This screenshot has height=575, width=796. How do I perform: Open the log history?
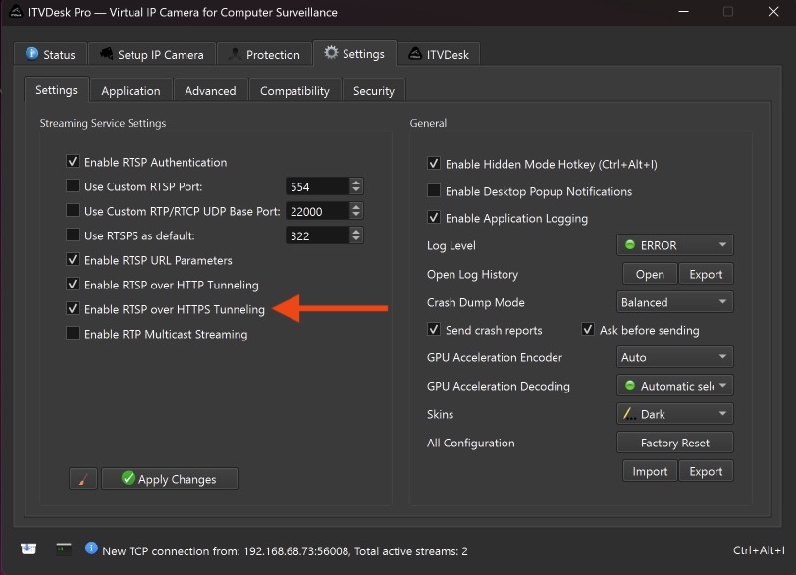pos(650,274)
